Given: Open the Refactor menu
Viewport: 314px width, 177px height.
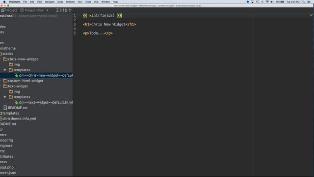Looking at the screenshot, I should coord(71,2).
